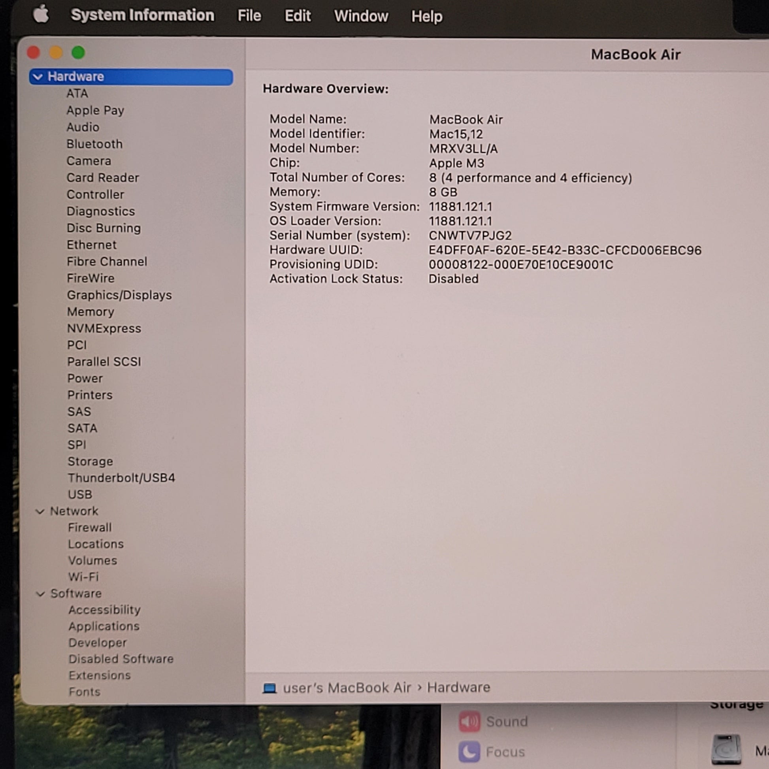Select the Network category row

[74, 511]
